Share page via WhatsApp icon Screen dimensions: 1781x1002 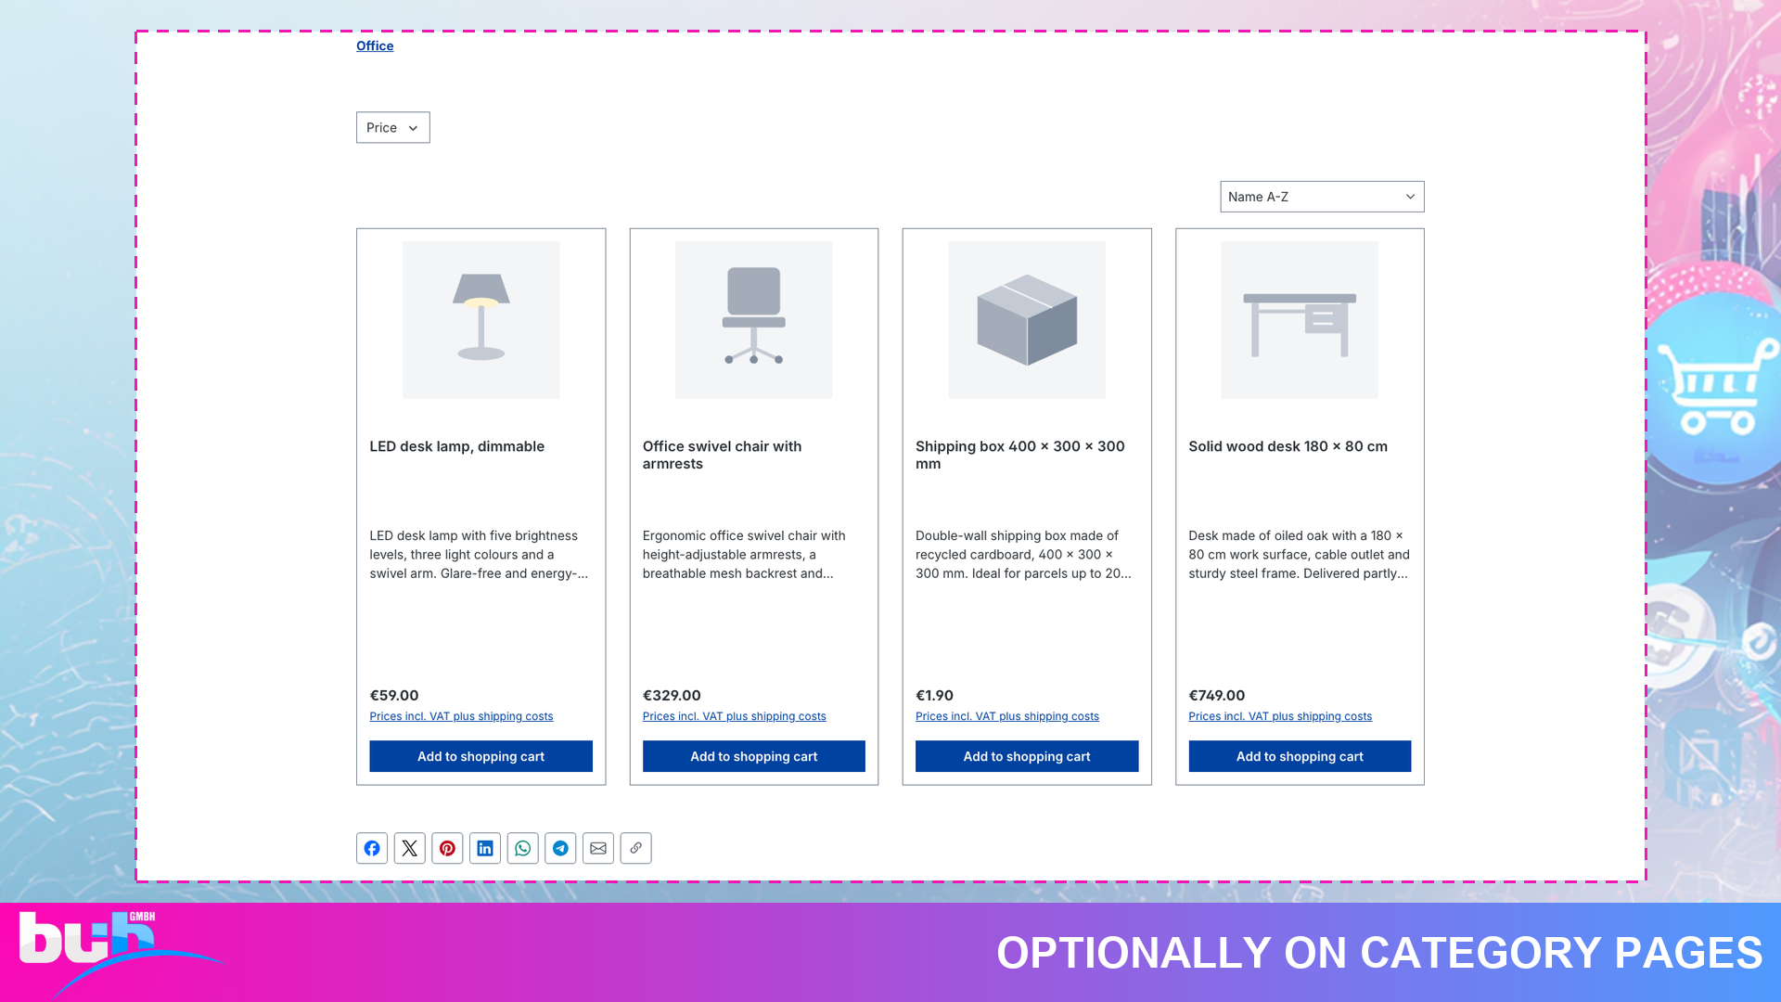point(523,848)
